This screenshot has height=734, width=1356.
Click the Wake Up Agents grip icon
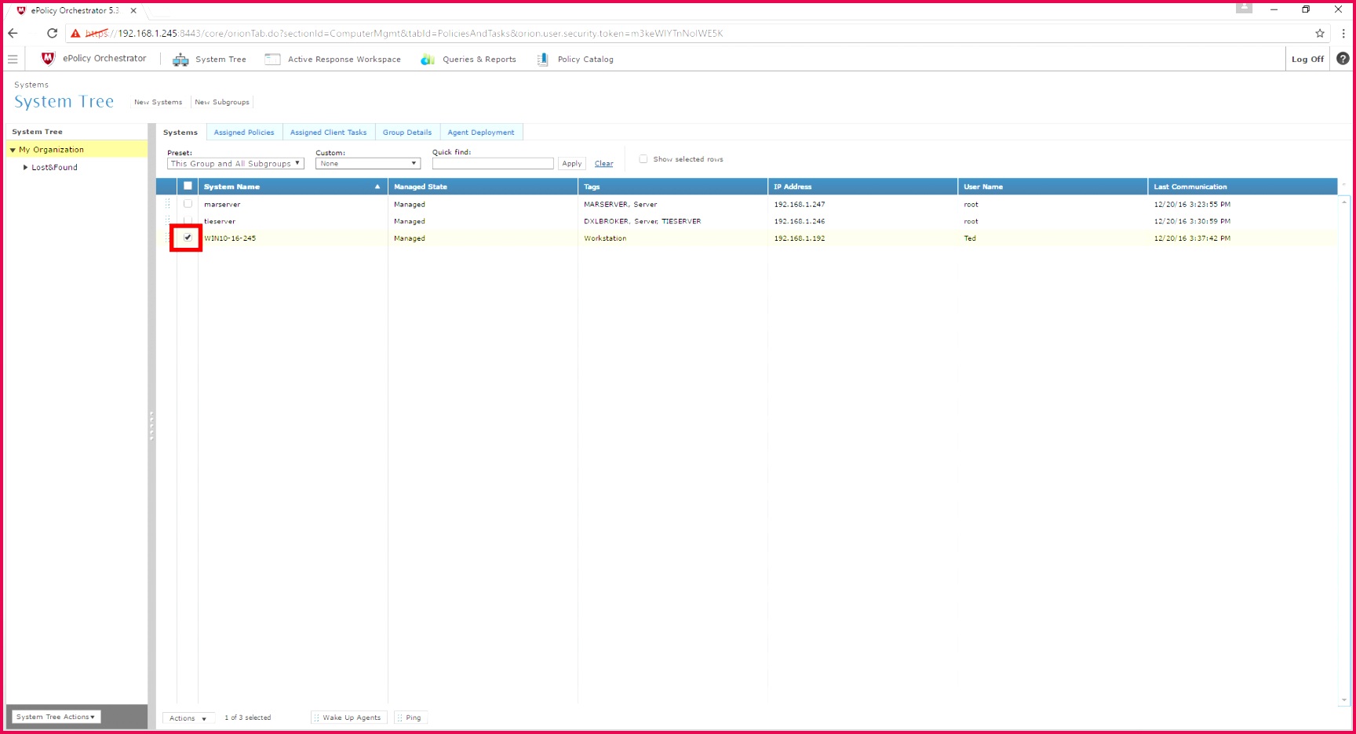tap(316, 718)
